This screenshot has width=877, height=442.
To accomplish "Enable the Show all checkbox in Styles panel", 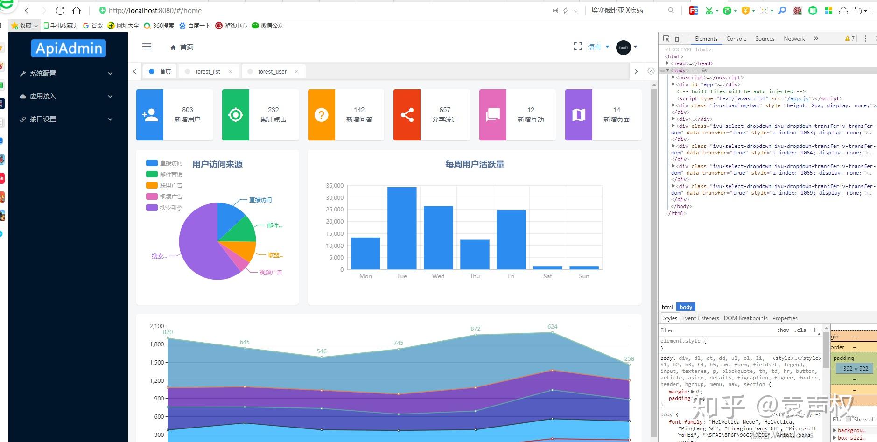I will coord(849,419).
